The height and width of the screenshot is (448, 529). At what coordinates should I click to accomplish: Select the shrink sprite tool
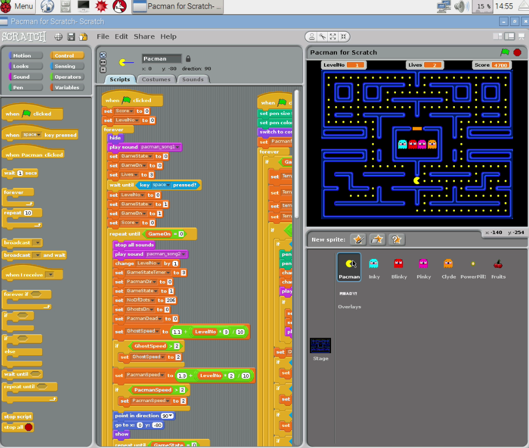pos(343,36)
